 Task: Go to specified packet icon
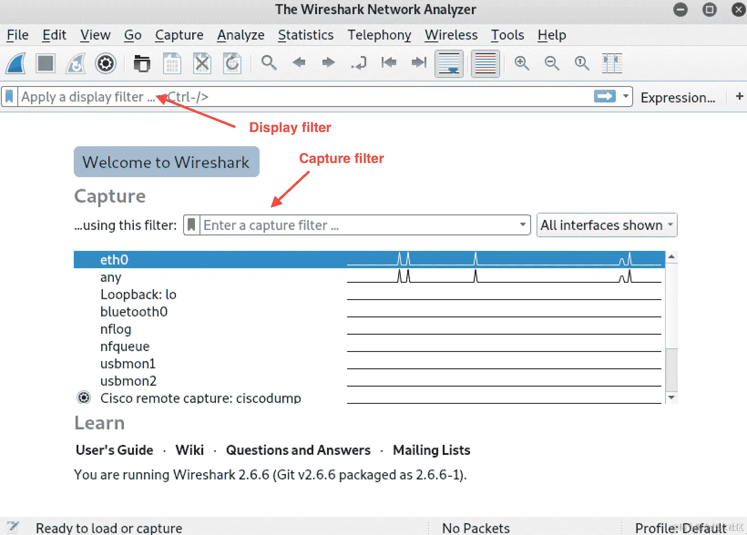coord(359,63)
